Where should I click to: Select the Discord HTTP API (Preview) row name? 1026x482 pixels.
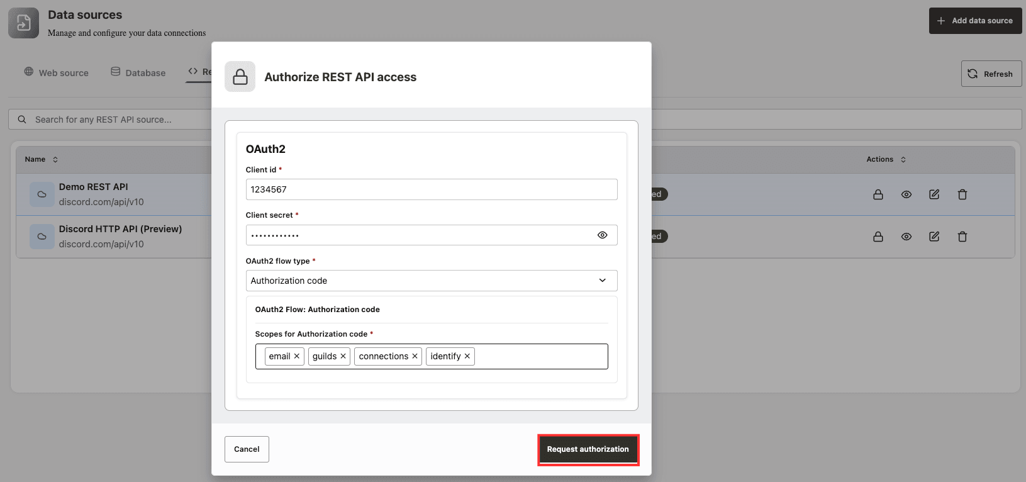pos(120,229)
